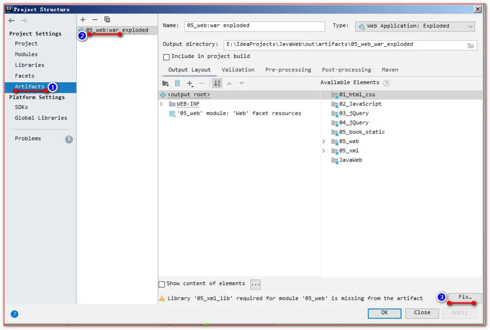Viewport: 490px width, 330px height.
Task: Click the Available Elements help icon
Action: [x=387, y=83]
